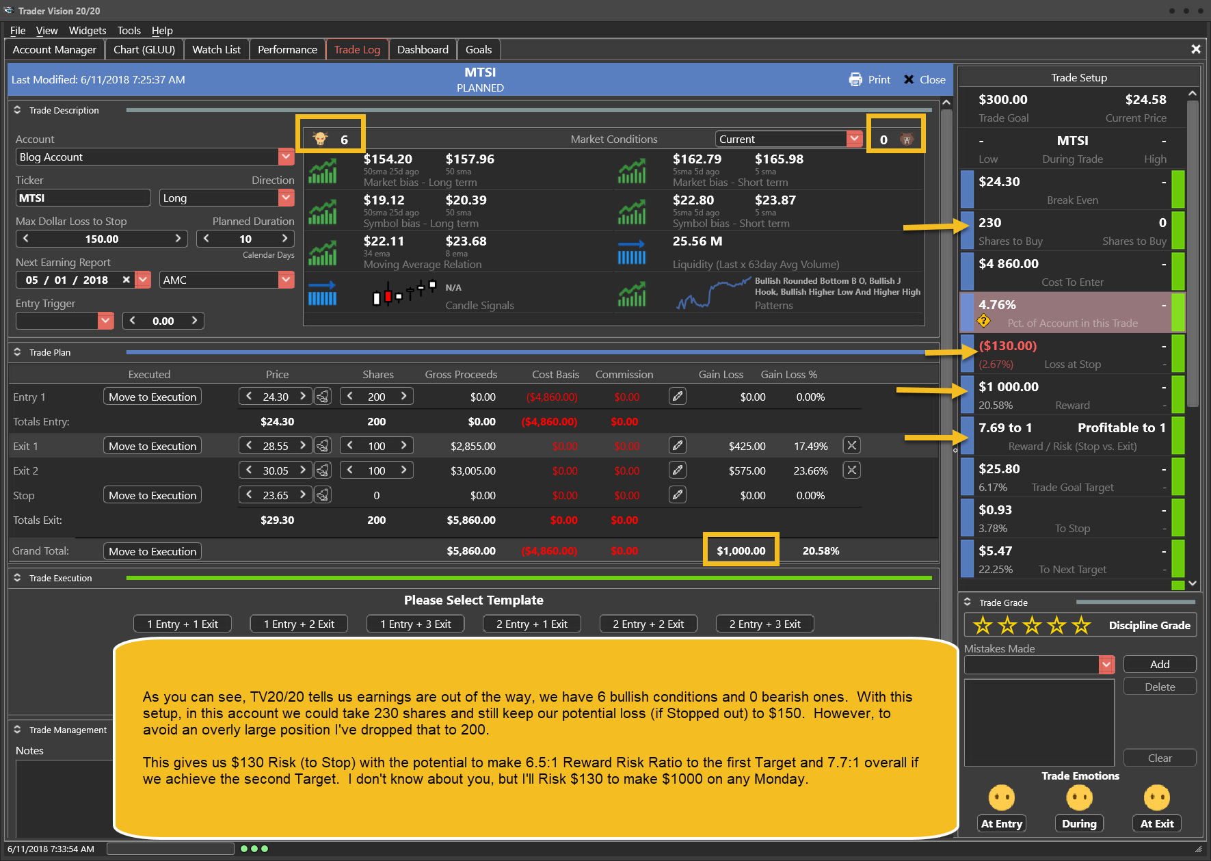Clear the Next Earning Report date
The height and width of the screenshot is (861, 1211).
click(127, 280)
